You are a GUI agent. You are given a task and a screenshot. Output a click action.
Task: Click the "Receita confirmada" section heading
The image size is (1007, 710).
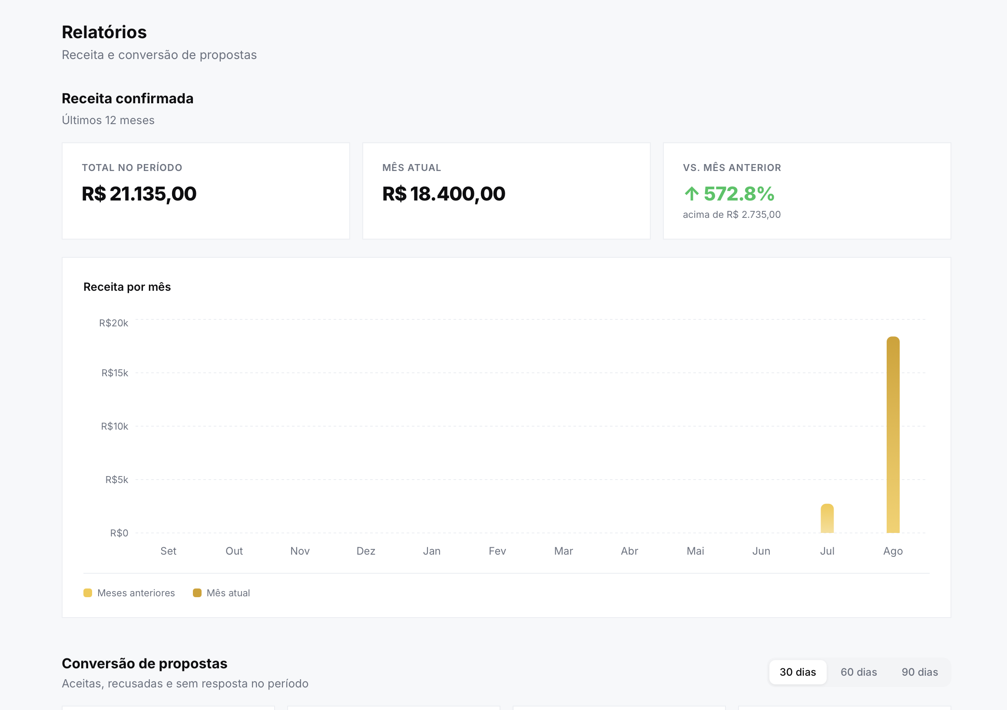pyautogui.click(x=128, y=99)
